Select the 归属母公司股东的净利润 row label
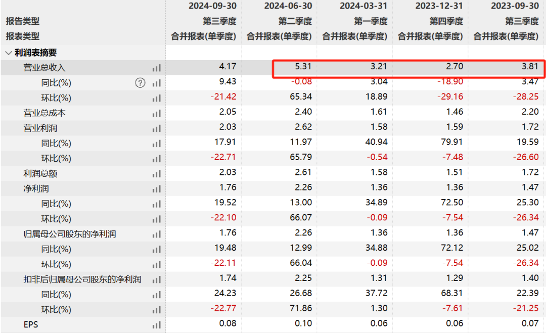 click(x=70, y=234)
